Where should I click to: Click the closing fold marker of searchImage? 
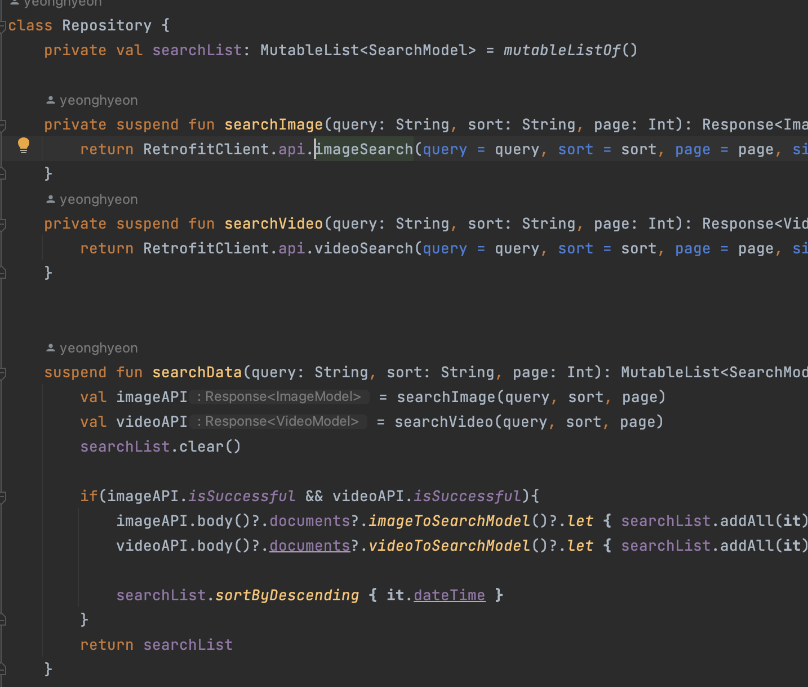pos(2,174)
